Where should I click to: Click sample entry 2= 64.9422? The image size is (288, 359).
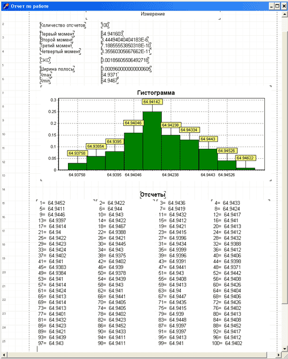coord(112,203)
